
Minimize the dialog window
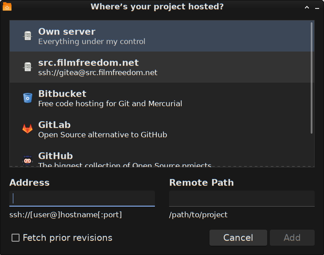(x=317, y=7)
